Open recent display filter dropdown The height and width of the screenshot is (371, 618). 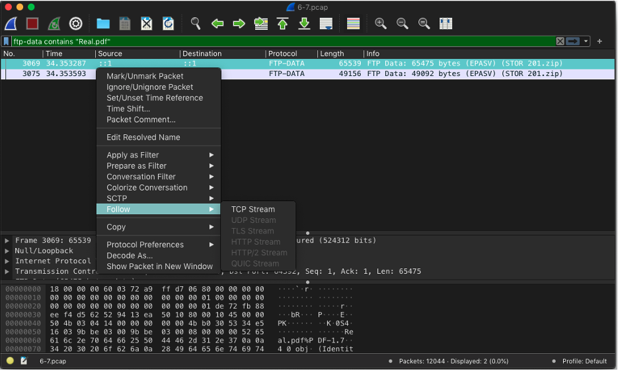tap(586, 42)
